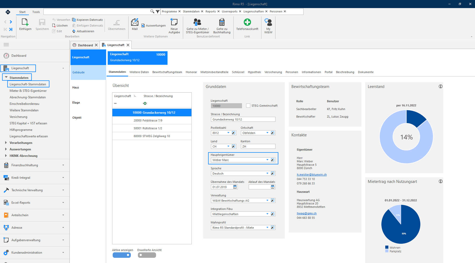Image resolution: width=475 pixels, height=263 pixels.
Task: Open the Sprache dropdown
Action: point(267,174)
